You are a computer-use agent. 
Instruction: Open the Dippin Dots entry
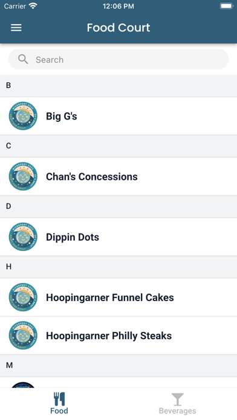118,237
